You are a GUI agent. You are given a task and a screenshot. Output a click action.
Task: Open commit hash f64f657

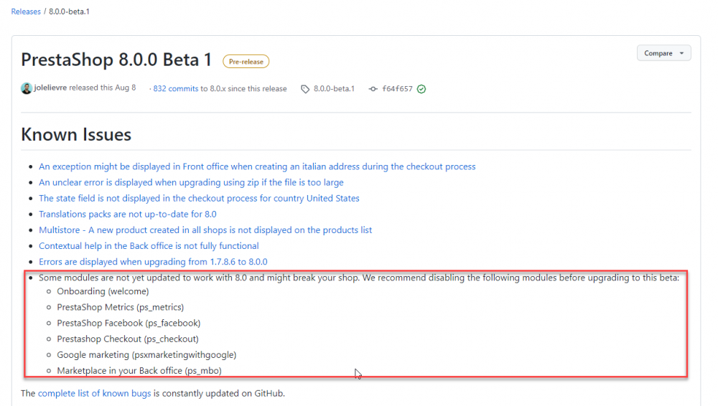pyautogui.click(x=397, y=89)
